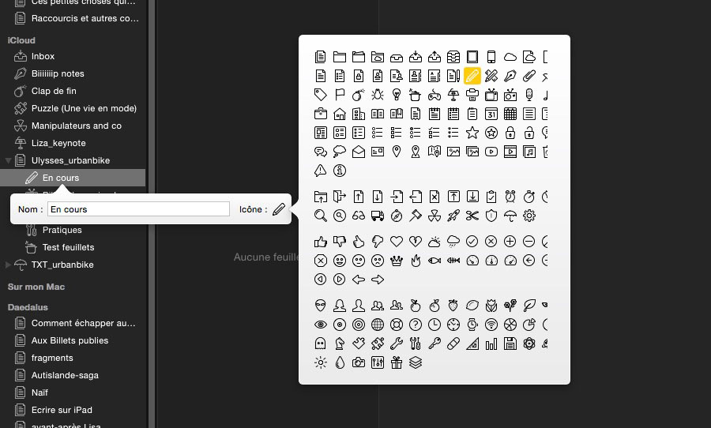Click the Nom text field
This screenshot has height=428, width=711.
[x=138, y=209]
